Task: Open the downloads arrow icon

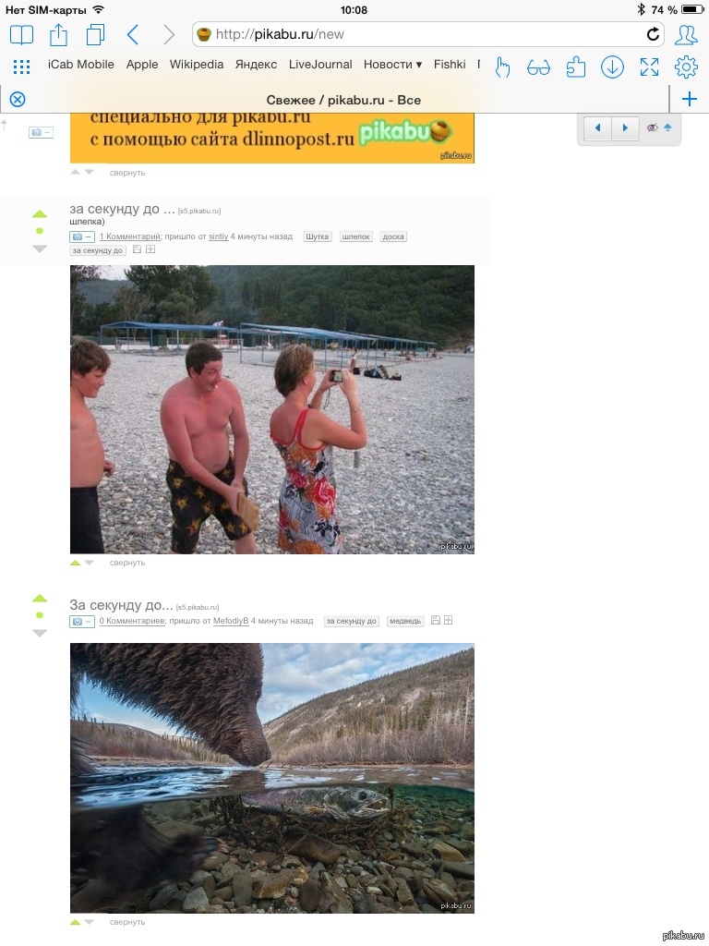Action: pyautogui.click(x=612, y=67)
